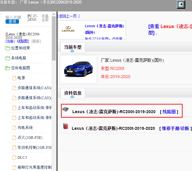Expand the 位置和线束 folder
This screenshot has height=171, width=192.
(x=20, y=48)
